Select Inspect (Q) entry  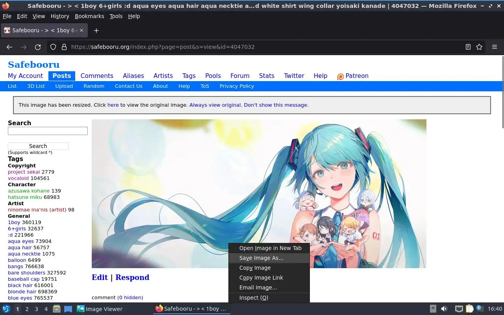269,298
